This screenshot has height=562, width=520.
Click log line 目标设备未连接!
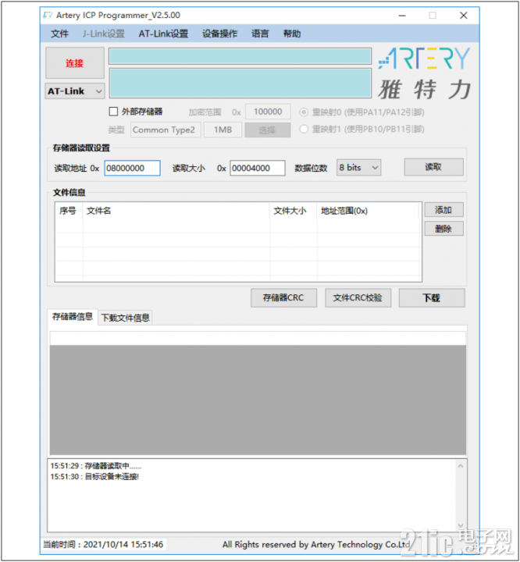pyautogui.click(x=94, y=477)
